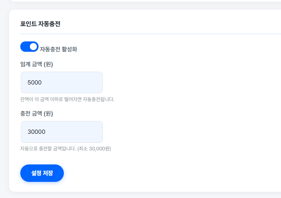Place cursor on the 5000 value
The height and width of the screenshot is (198, 281).
point(35,82)
